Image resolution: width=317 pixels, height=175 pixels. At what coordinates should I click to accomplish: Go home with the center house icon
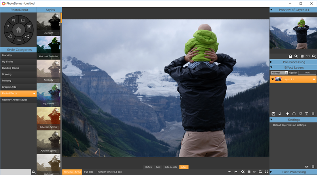click(19, 30)
